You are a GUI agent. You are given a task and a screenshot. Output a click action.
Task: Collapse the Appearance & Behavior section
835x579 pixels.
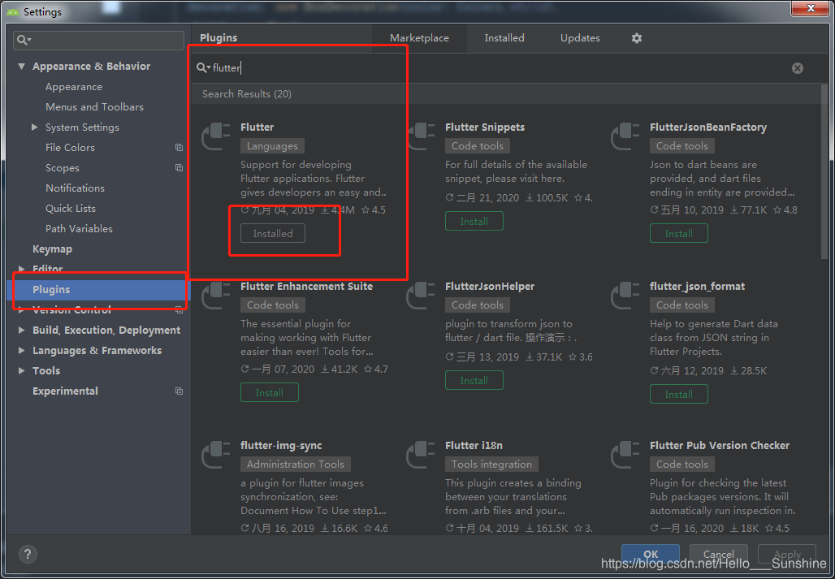pyautogui.click(x=21, y=67)
